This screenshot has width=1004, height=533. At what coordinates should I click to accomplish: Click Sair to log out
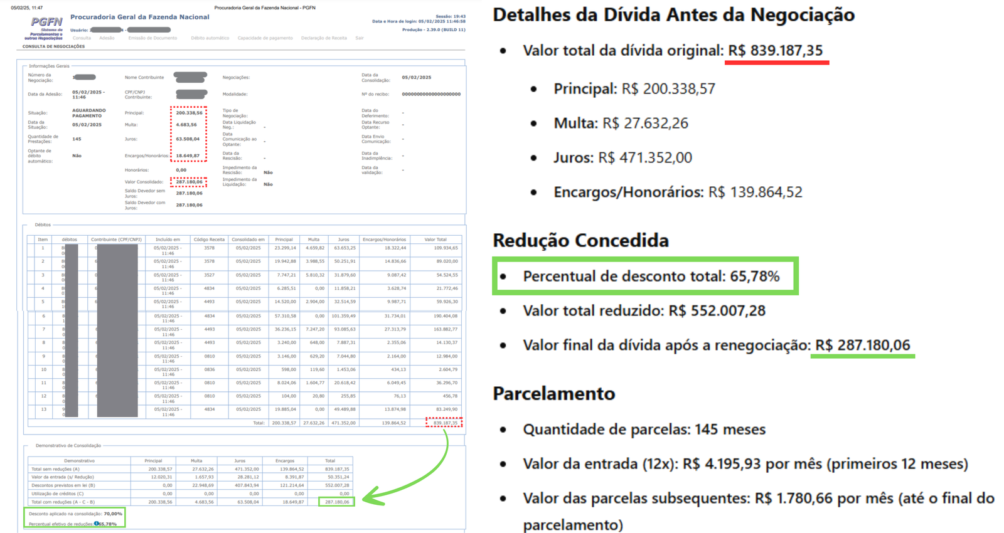(x=360, y=38)
